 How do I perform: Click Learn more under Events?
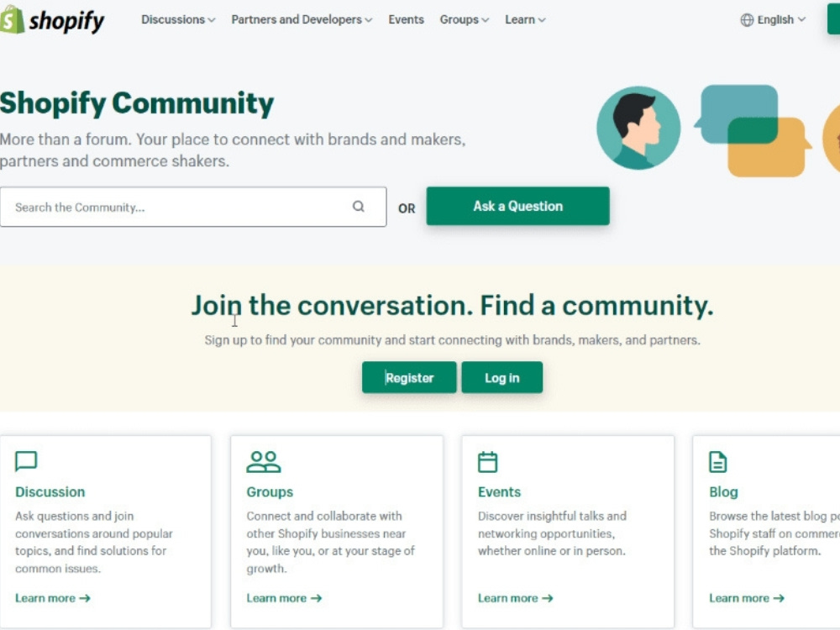[x=516, y=598]
